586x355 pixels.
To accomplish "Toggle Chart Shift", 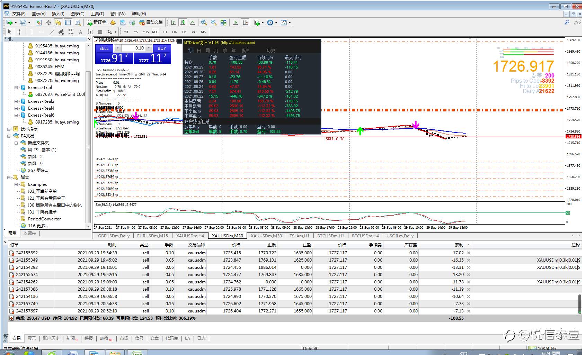I will 245,22.
